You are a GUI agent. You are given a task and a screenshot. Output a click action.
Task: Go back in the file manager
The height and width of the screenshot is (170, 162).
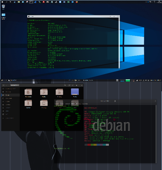tap(4, 85)
